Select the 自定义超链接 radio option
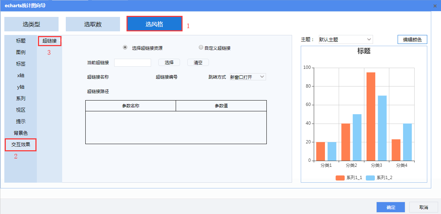 click(x=201, y=48)
